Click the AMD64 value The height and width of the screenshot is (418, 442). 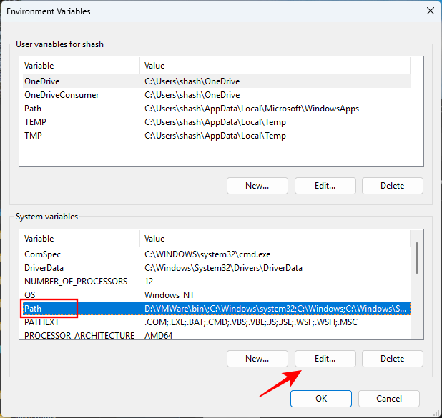click(159, 335)
